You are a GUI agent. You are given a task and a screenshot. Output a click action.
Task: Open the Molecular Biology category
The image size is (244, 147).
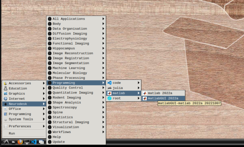(x=76, y=73)
